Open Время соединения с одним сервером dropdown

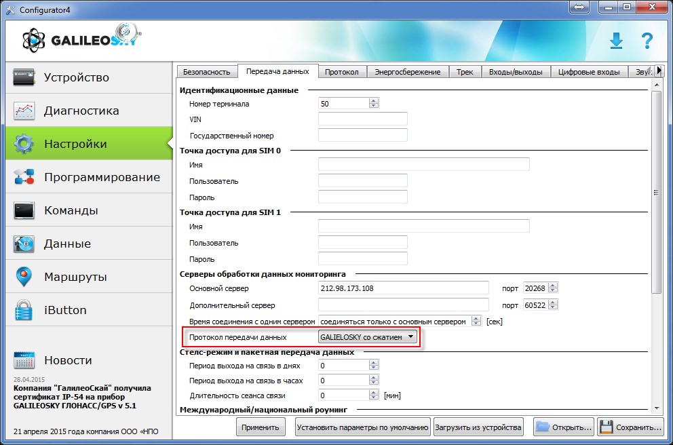pyautogui.click(x=401, y=321)
